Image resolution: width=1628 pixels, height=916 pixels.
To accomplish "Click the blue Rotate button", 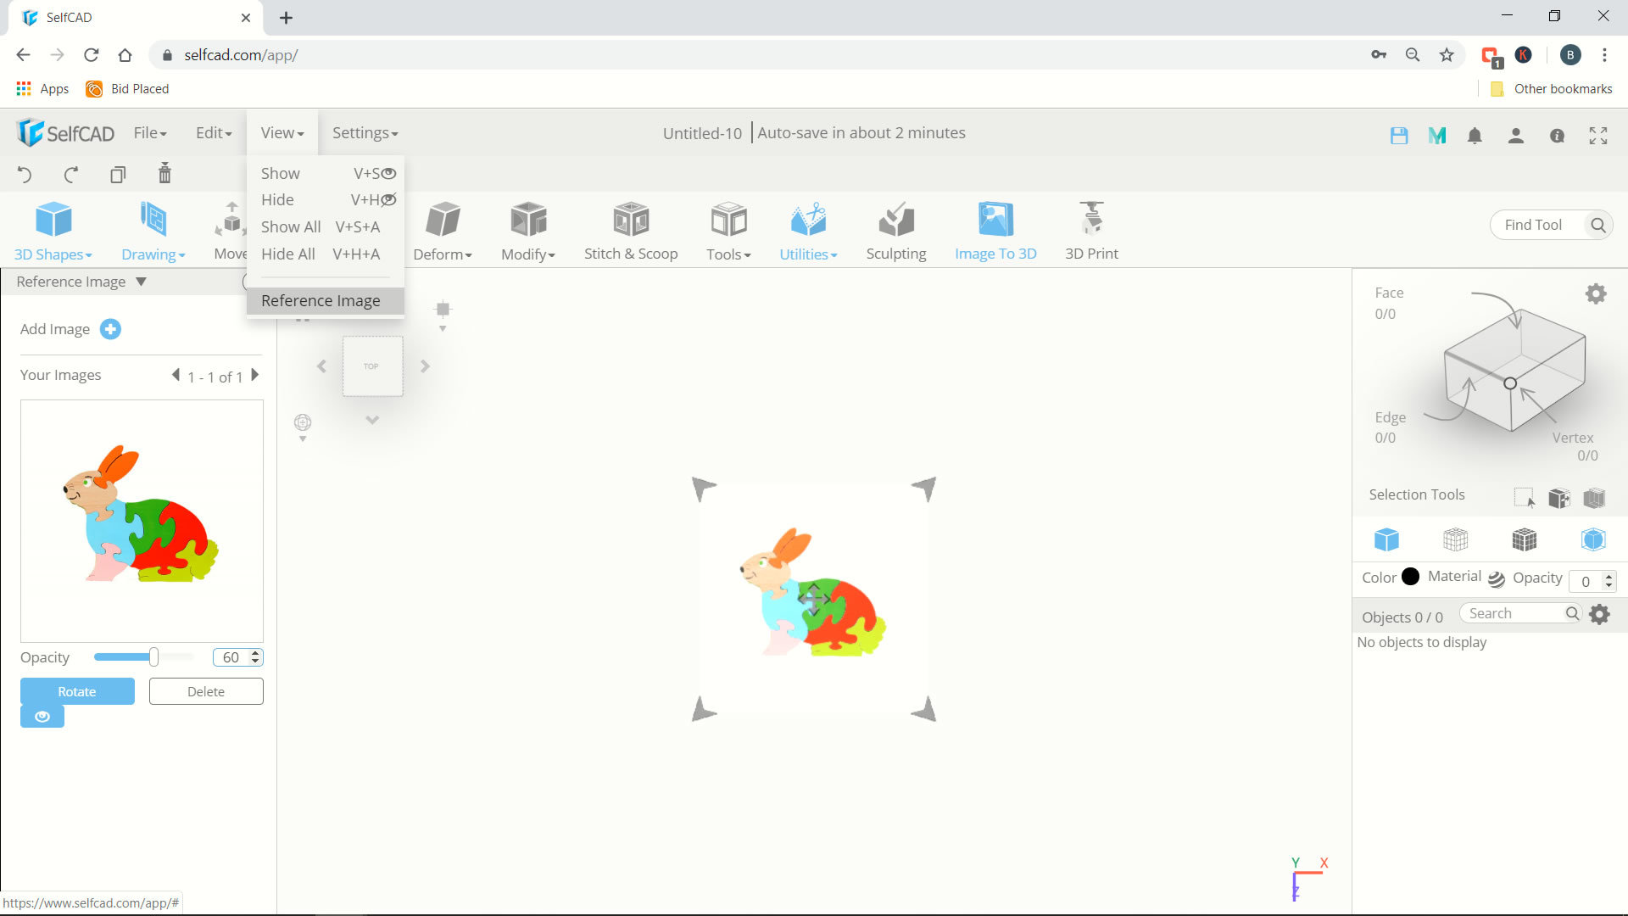I will [77, 691].
